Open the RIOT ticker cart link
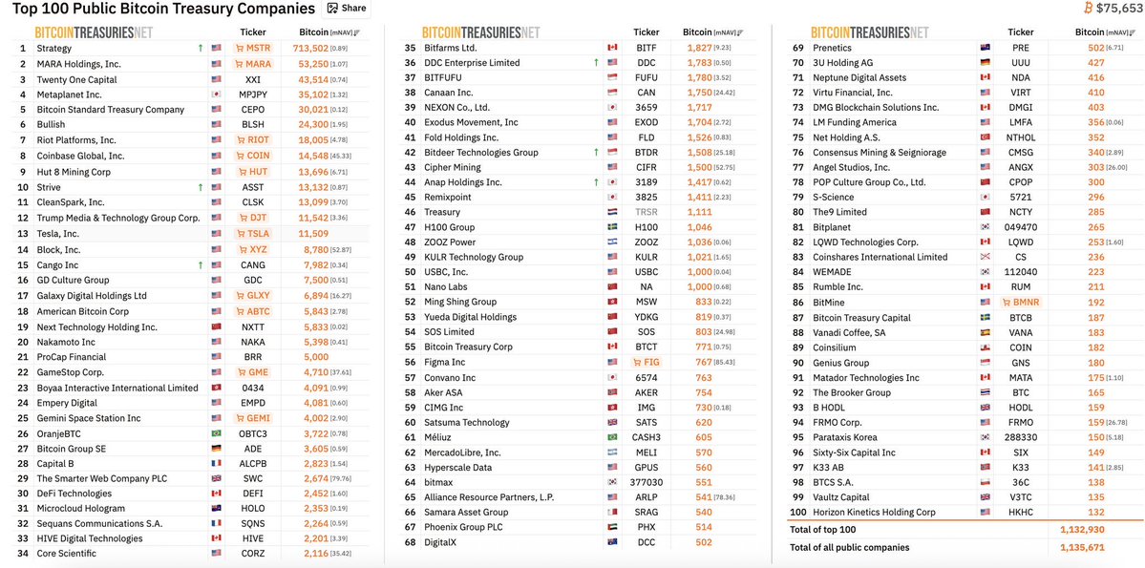This screenshot has width=1145, height=568. pos(253,139)
